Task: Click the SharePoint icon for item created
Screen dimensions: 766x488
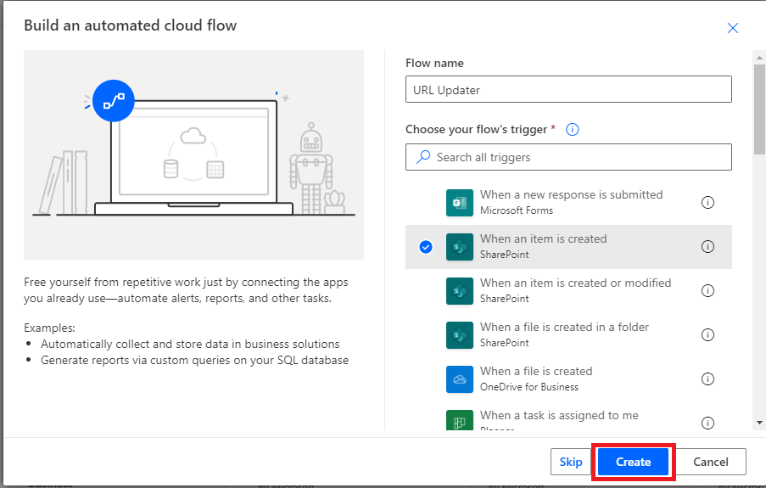Action: point(459,247)
